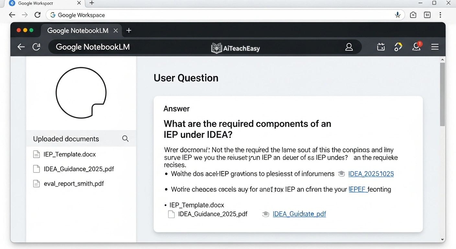Close the Google NotebookLM tab

click(x=116, y=30)
